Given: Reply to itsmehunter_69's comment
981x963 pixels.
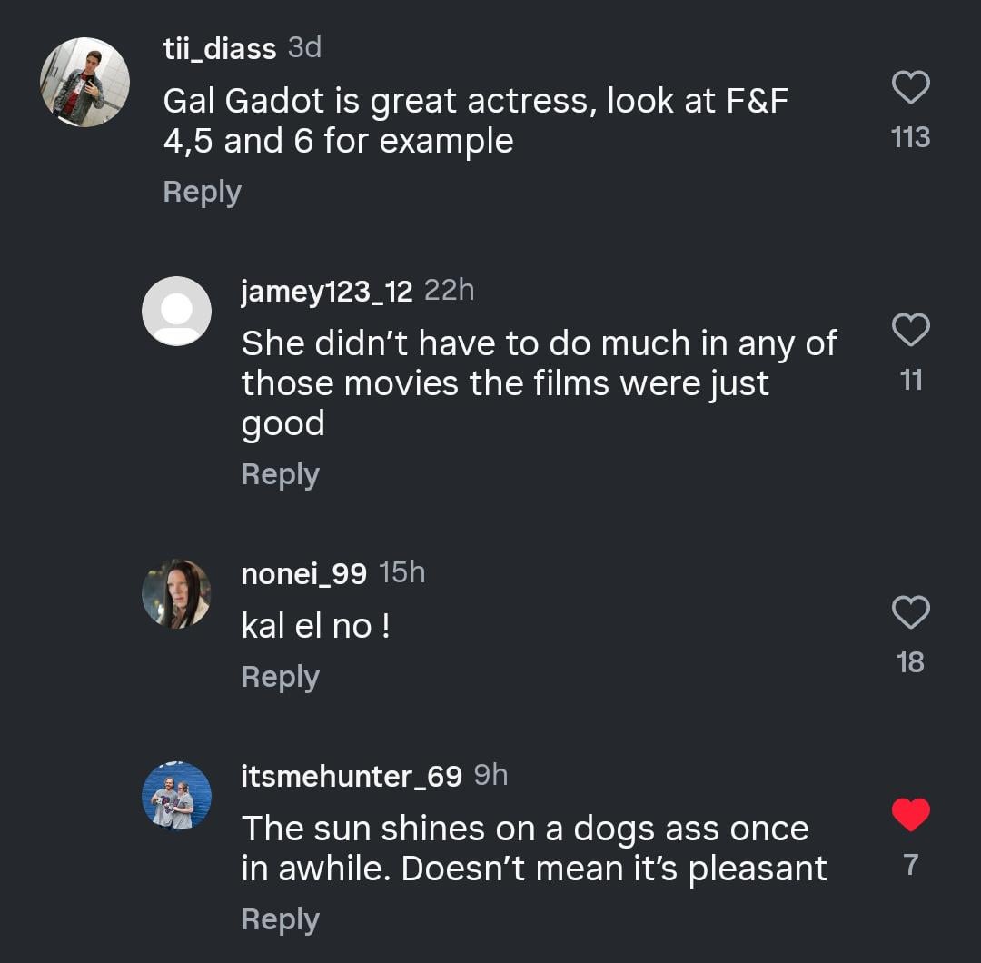Looking at the screenshot, I should [x=281, y=919].
